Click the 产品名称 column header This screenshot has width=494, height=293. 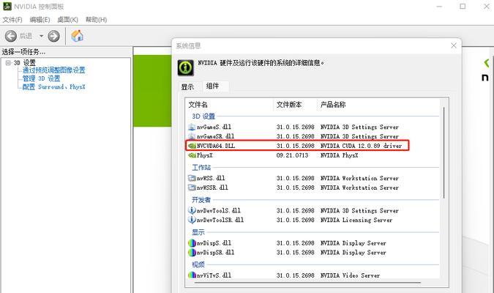[333, 105]
